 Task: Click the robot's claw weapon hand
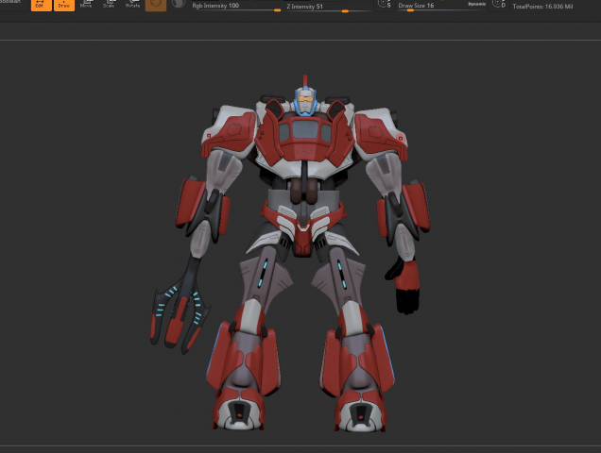click(180, 305)
